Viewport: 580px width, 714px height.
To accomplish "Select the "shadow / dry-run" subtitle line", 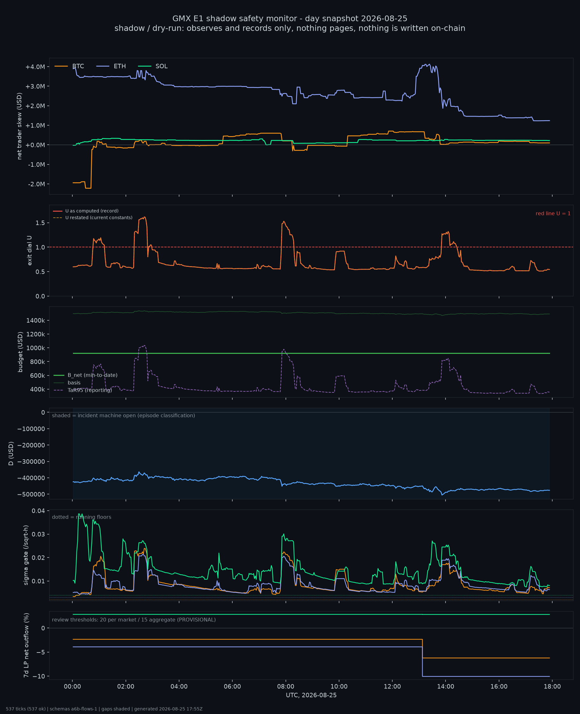I will click(x=290, y=28).
